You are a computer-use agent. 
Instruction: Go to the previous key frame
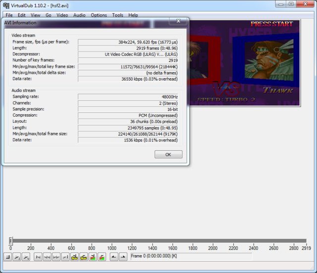pyautogui.click(x=74, y=257)
